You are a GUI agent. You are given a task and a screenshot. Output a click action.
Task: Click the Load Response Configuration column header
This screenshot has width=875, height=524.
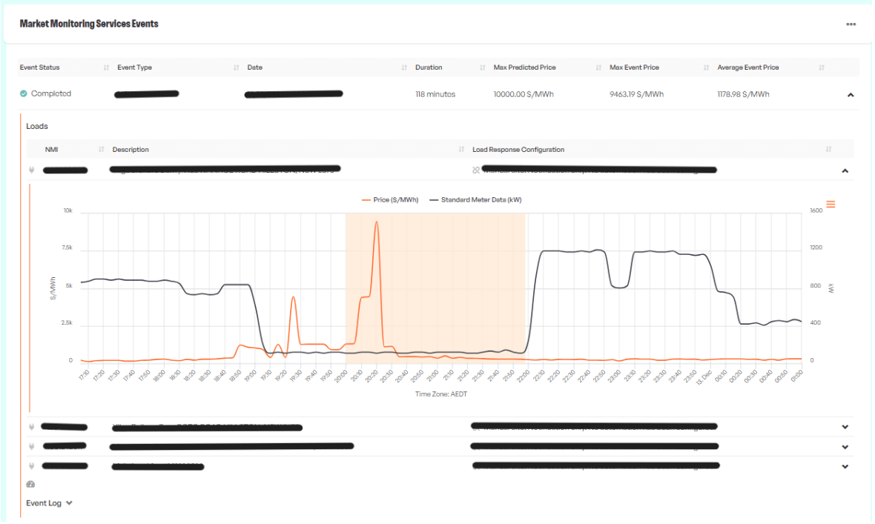tap(518, 150)
